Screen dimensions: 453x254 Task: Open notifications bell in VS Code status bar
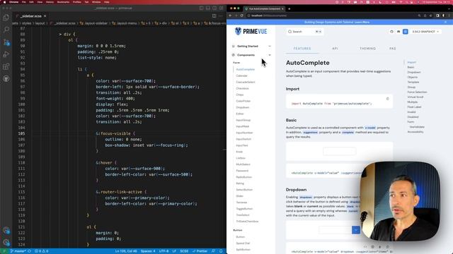pyautogui.click(x=221, y=251)
